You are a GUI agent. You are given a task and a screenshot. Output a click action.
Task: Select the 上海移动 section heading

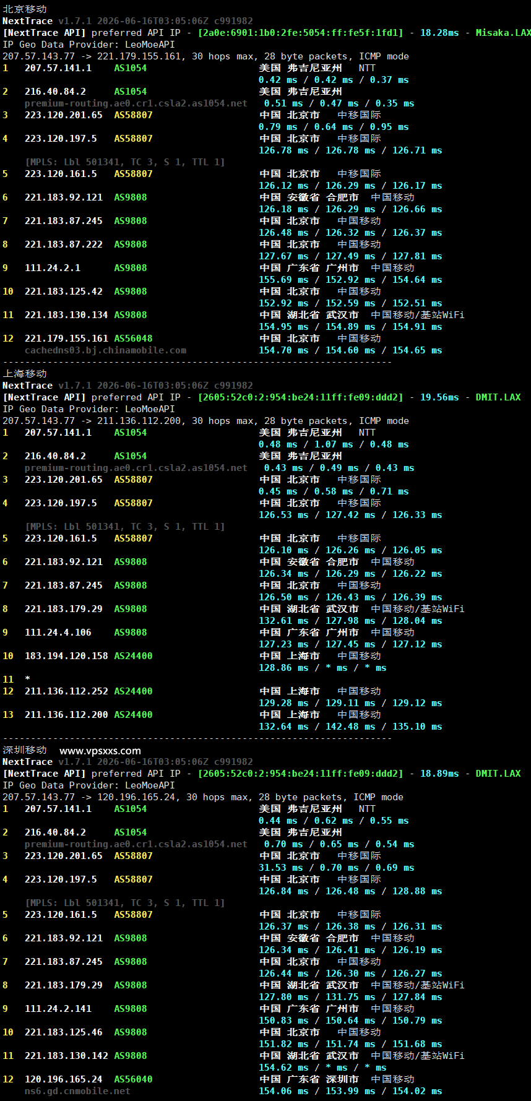(25, 374)
